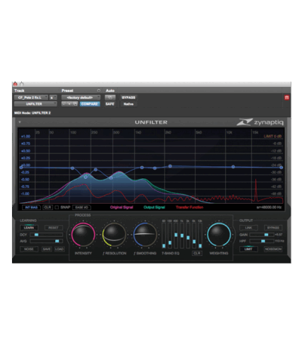Viewport: 302px width, 345px height.
Task: Click the seventh (rightmost) EQ band fader
Action: pyautogui.click(x=200, y=245)
